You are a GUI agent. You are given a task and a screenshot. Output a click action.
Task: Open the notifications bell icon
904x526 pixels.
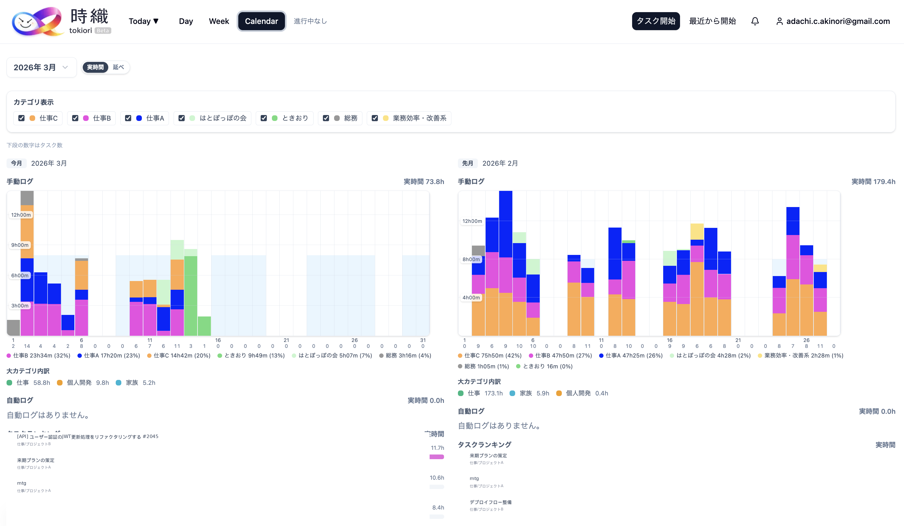755,21
